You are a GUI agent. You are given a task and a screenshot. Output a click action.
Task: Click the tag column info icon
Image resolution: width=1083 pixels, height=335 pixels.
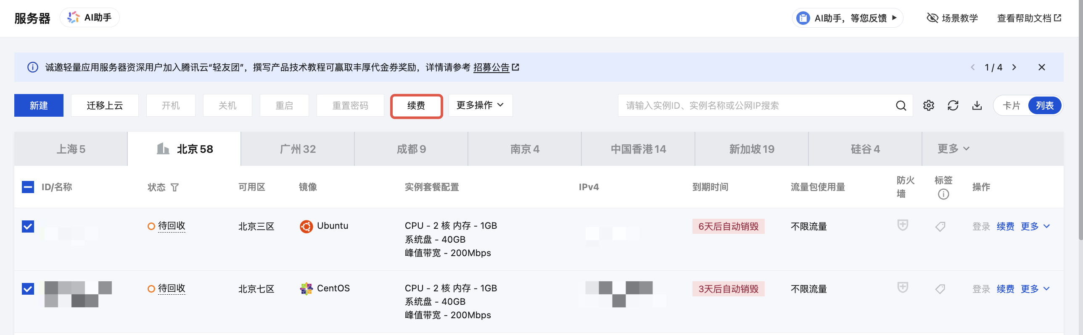(x=943, y=194)
